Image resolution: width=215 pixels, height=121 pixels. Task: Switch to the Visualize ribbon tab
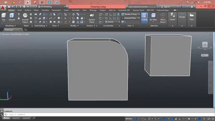pos(45,10)
